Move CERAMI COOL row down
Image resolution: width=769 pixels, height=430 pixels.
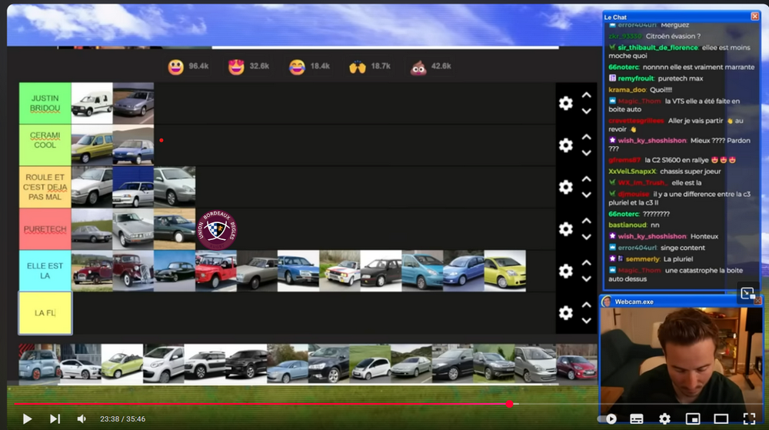[587, 153]
